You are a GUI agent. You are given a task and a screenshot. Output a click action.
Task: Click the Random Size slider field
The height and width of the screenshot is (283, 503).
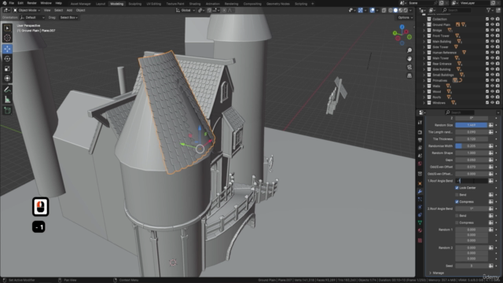tap(472, 125)
